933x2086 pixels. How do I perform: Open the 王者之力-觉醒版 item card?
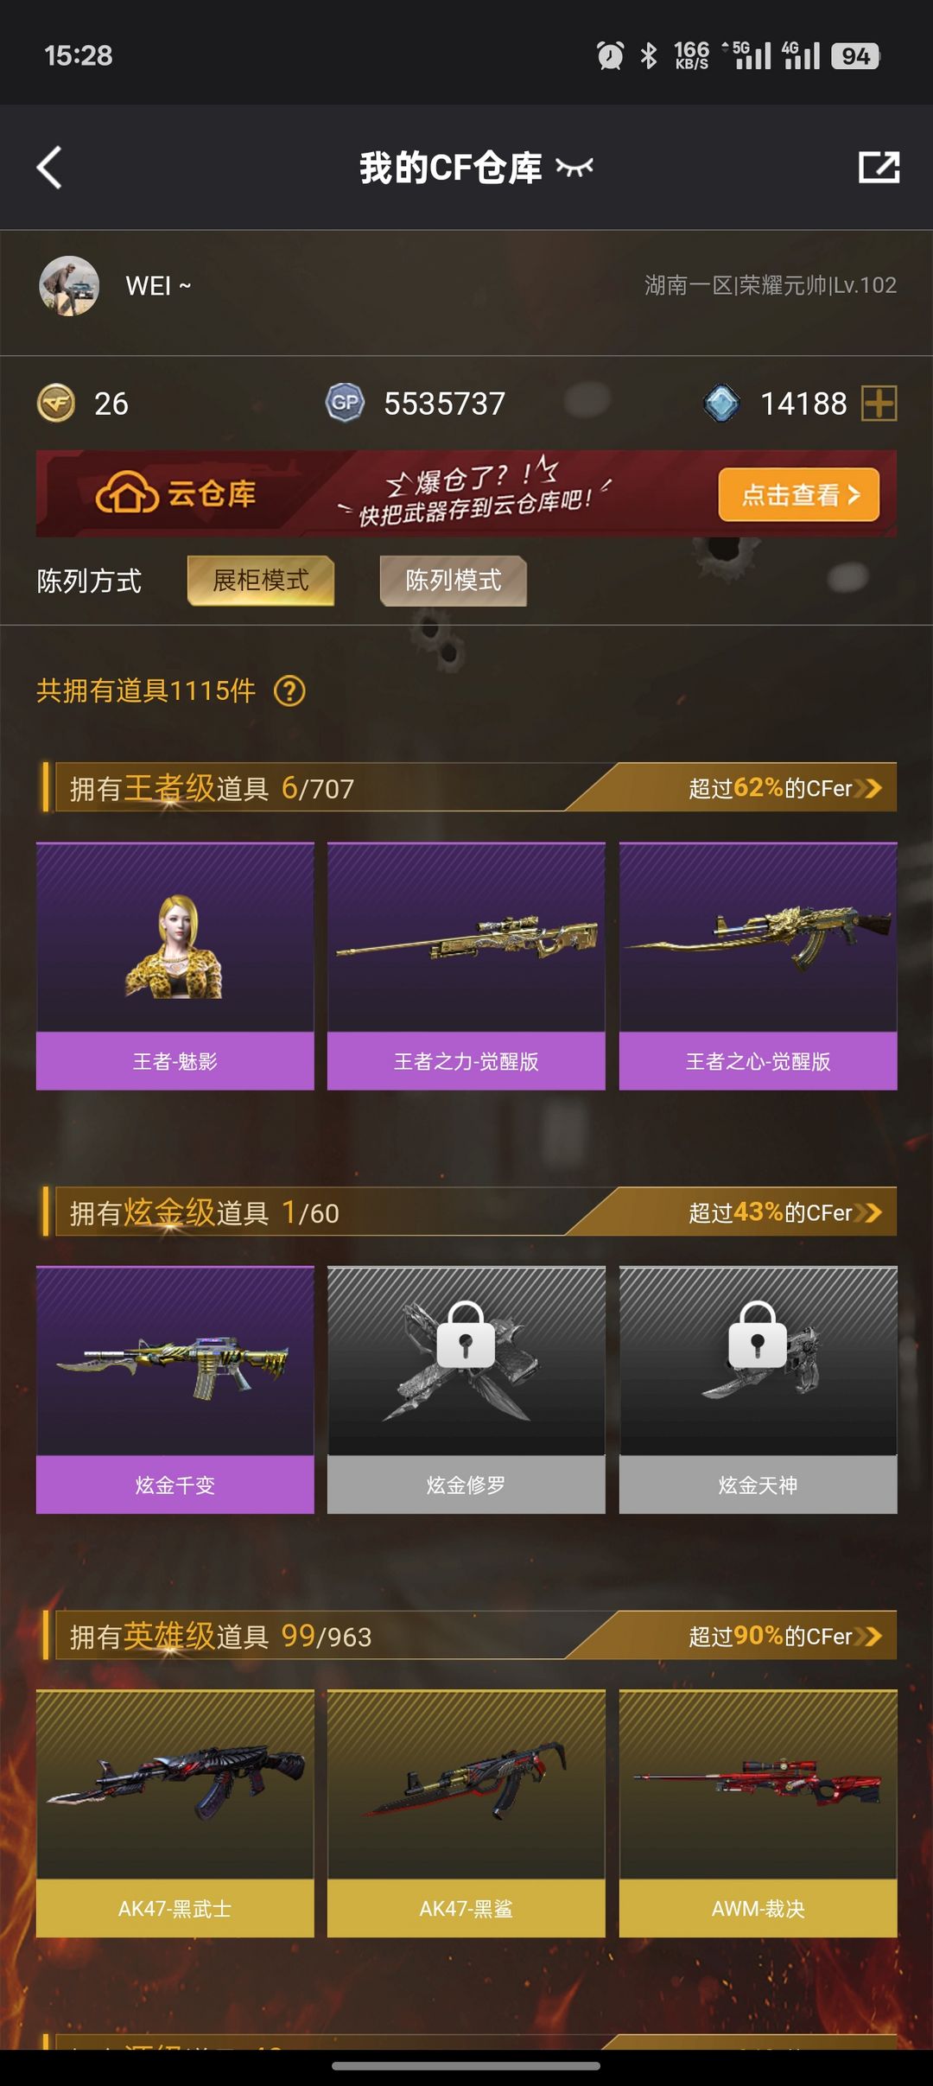466,966
